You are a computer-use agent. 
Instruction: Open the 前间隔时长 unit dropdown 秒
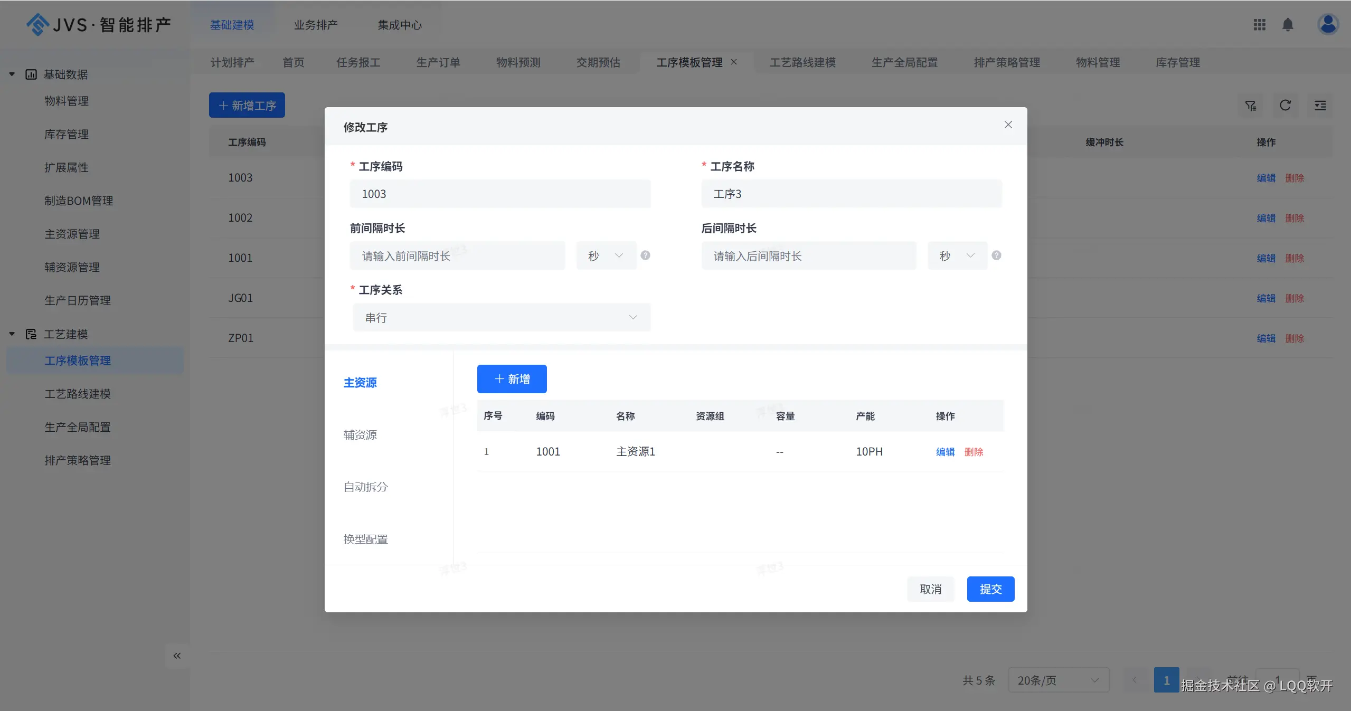coord(606,256)
